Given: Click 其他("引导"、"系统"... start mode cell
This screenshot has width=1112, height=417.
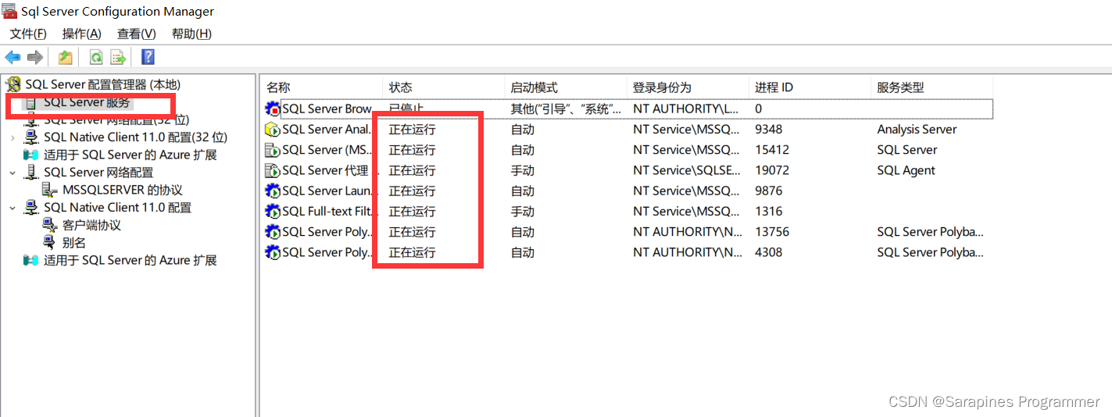Looking at the screenshot, I should click(x=567, y=109).
